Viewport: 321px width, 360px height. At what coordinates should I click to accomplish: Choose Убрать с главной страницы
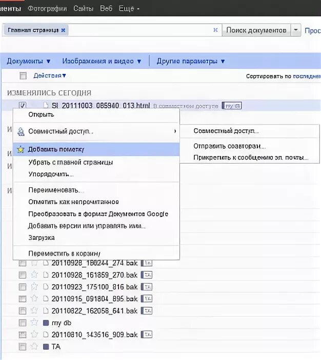tap(96, 163)
